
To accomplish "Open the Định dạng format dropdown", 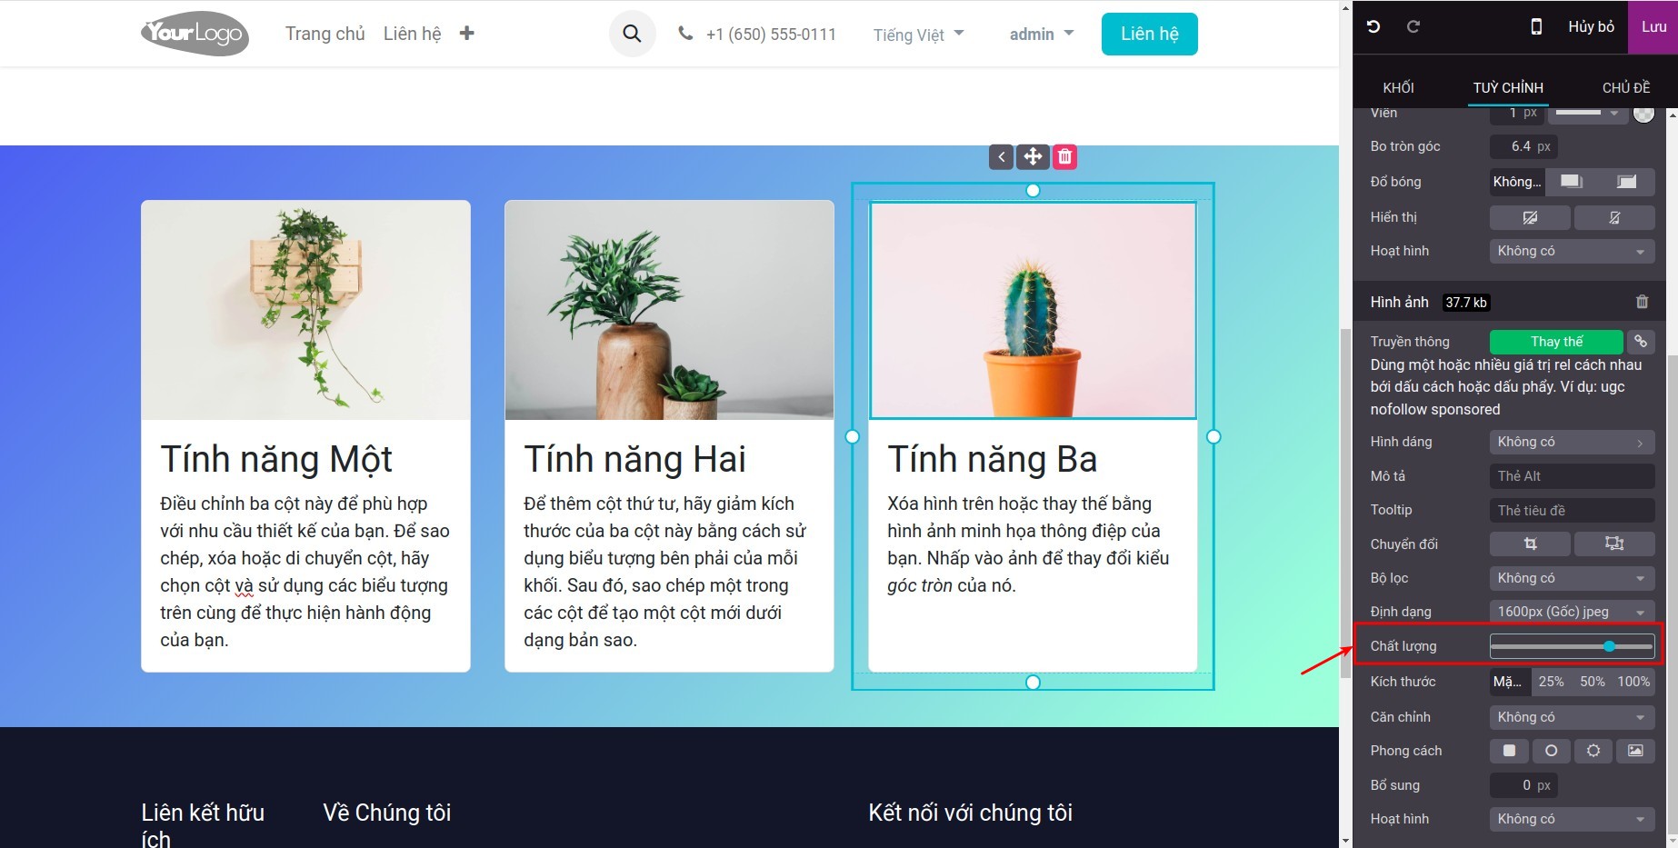I will pos(1572,612).
